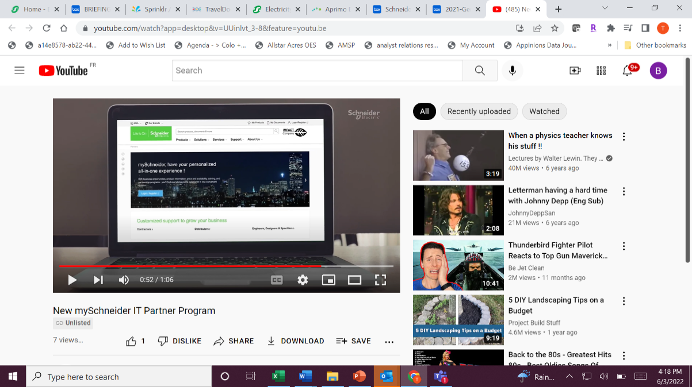692x387 pixels.
Task: Open PowerPoint from the taskbar
Action: point(360,377)
